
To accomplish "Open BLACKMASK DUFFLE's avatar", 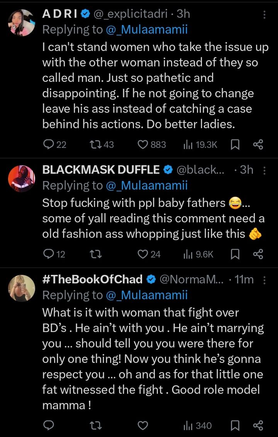I will click(x=22, y=178).
